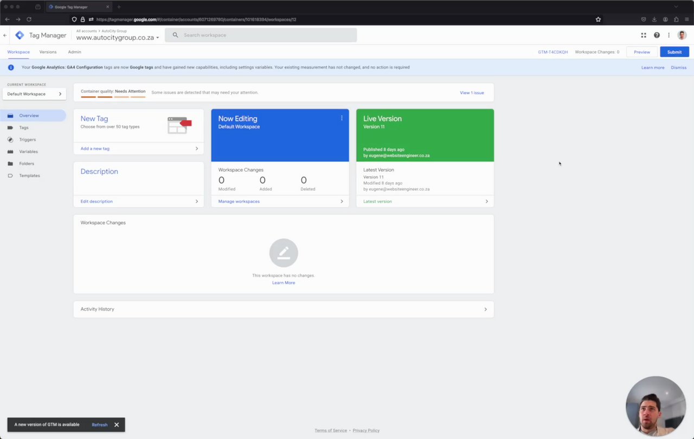This screenshot has width=694, height=439.
Task: Close the new GTM version notification
Action: point(116,425)
